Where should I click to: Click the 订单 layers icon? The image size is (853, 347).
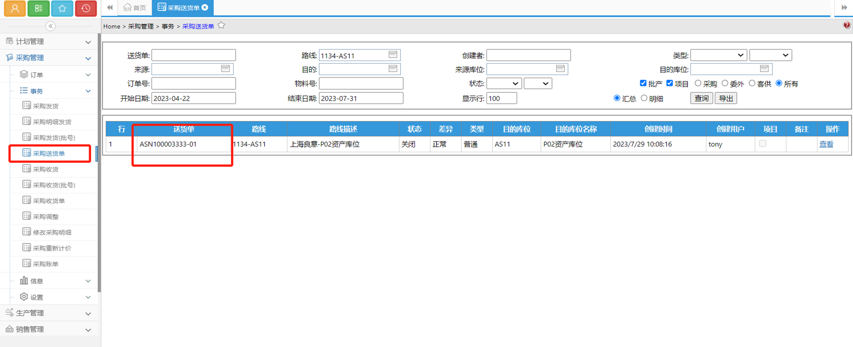[x=24, y=74]
